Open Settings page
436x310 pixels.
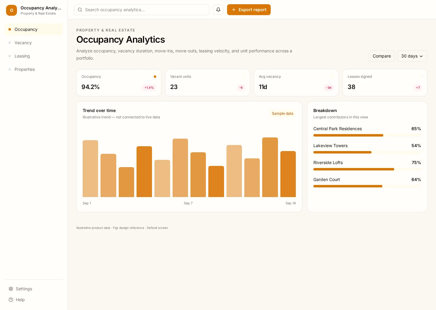(x=34, y=289)
